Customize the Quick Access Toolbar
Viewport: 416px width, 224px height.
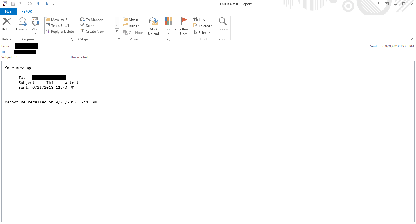pyautogui.click(x=53, y=4)
